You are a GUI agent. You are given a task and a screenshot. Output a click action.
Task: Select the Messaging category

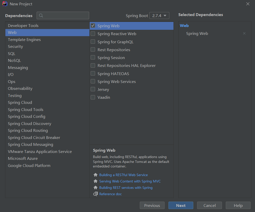(x=47, y=67)
